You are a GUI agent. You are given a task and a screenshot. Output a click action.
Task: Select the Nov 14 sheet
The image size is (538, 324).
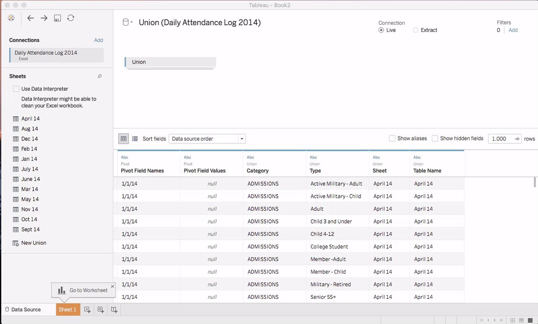(30, 210)
